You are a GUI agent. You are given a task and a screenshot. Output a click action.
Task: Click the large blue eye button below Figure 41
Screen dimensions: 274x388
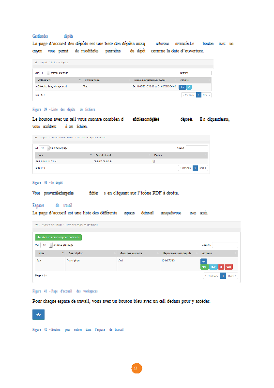coord(39,315)
